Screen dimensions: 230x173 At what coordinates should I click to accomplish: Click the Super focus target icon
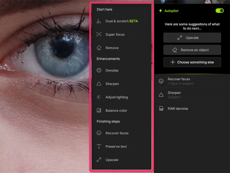[x=99, y=34]
